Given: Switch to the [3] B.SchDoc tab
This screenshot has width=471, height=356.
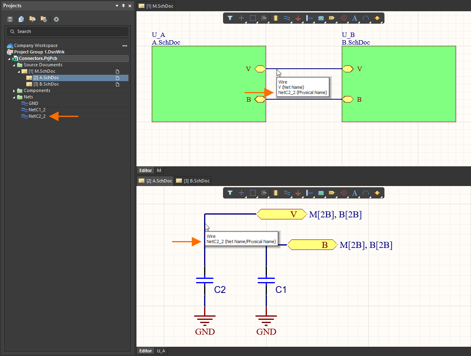Looking at the screenshot, I should (x=193, y=181).
